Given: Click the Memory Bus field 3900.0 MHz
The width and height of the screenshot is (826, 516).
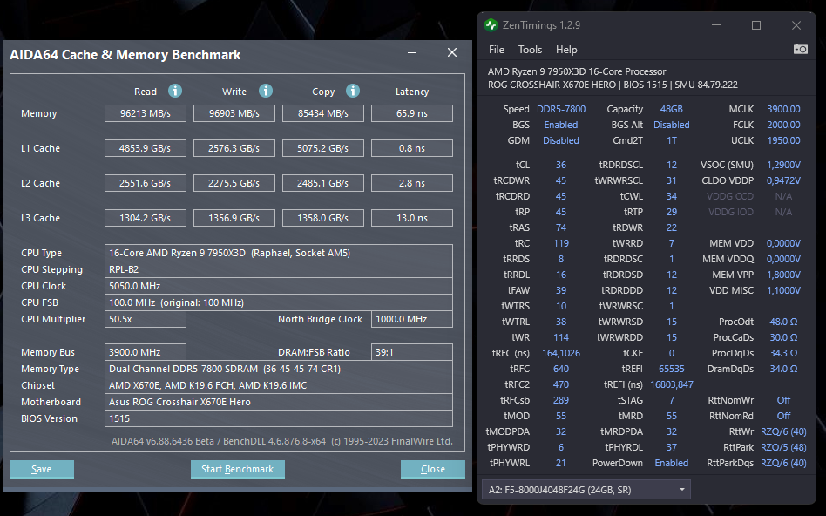Looking at the screenshot, I should [x=146, y=352].
